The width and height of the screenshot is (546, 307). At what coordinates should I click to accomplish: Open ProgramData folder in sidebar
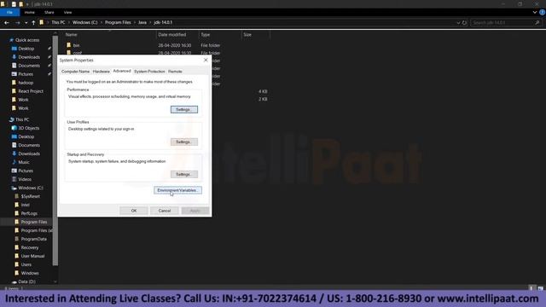click(34, 239)
